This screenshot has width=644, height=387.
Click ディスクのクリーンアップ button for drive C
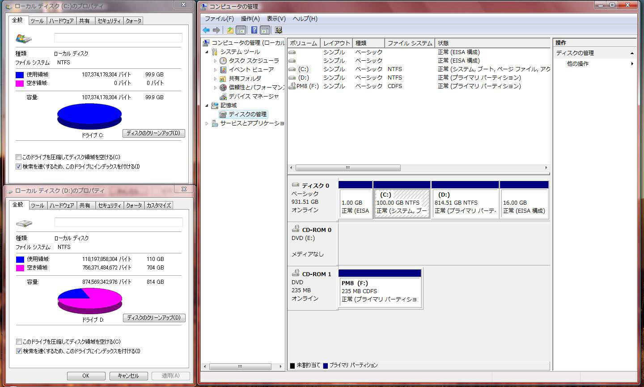[153, 133]
